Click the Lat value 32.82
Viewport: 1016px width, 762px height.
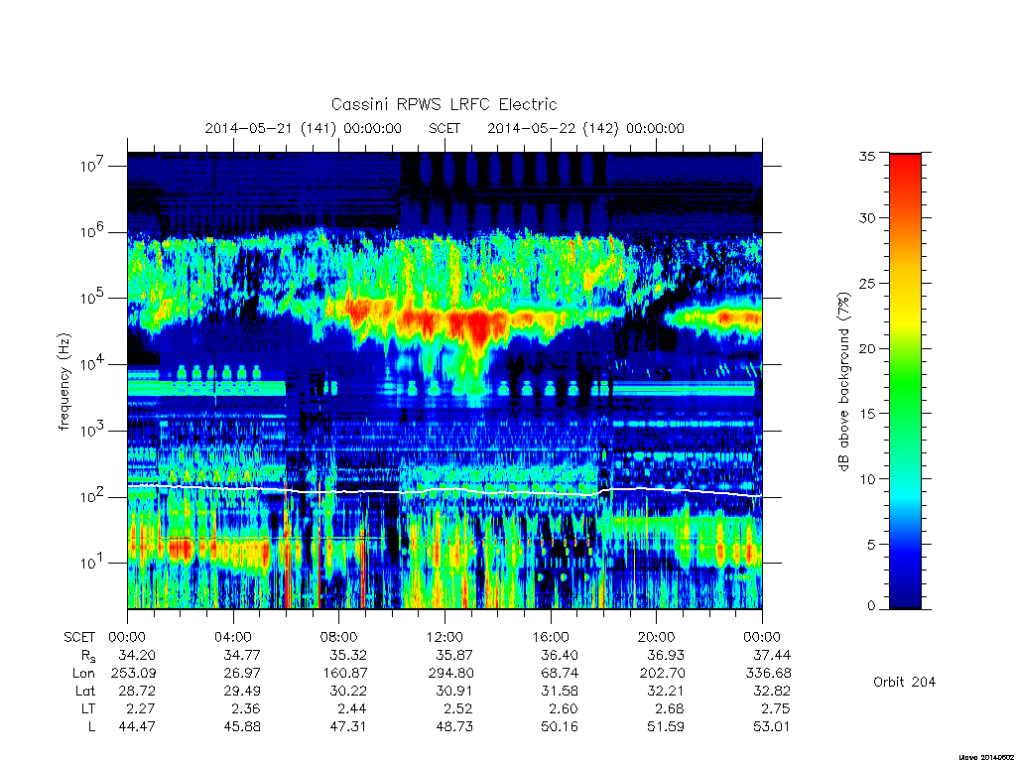[772, 691]
